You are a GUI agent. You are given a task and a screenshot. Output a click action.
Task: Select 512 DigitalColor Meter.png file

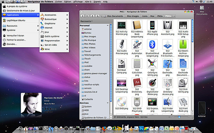(x=152, y=83)
